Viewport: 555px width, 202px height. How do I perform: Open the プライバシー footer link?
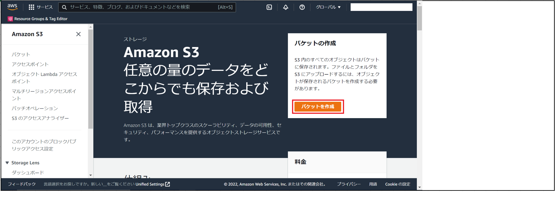tap(349, 184)
